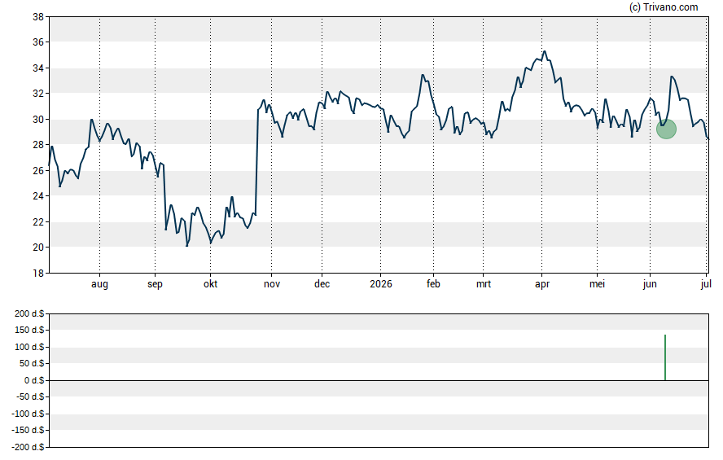The image size is (723, 460).
Task: Click the green volume bar in lower chart
Action: [665, 357]
